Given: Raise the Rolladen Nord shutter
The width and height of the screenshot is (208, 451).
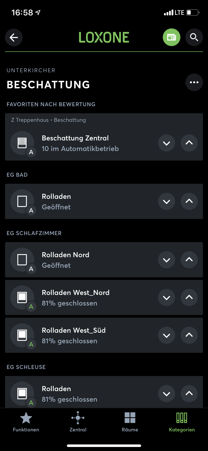Looking at the screenshot, I should click(x=189, y=260).
